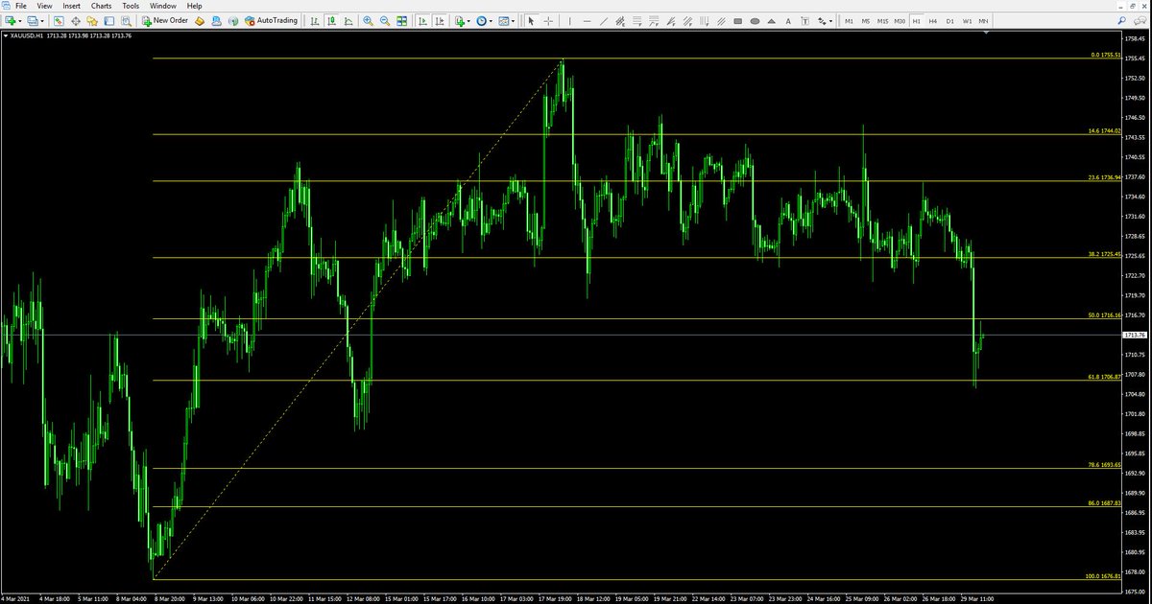Open the Indicators list icon
The height and width of the screenshot is (604, 1152).
tap(459, 20)
